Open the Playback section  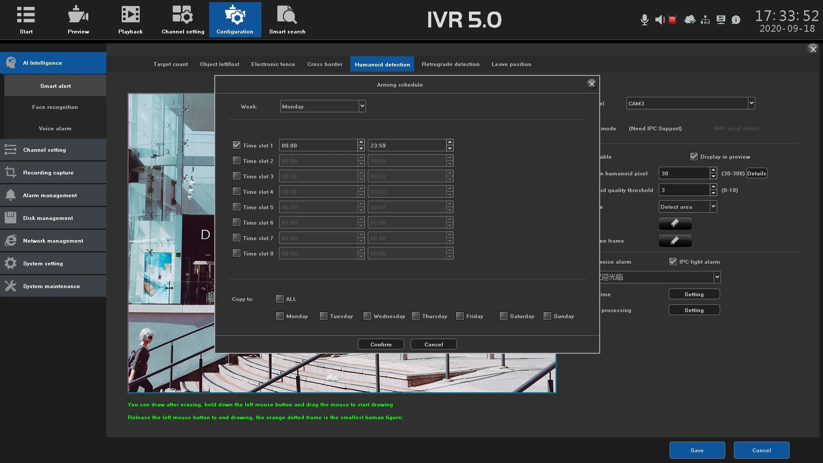tap(130, 20)
